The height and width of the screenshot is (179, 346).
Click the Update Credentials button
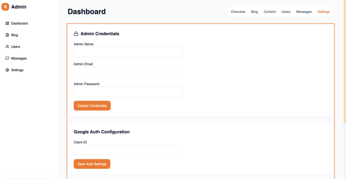pyautogui.click(x=92, y=106)
